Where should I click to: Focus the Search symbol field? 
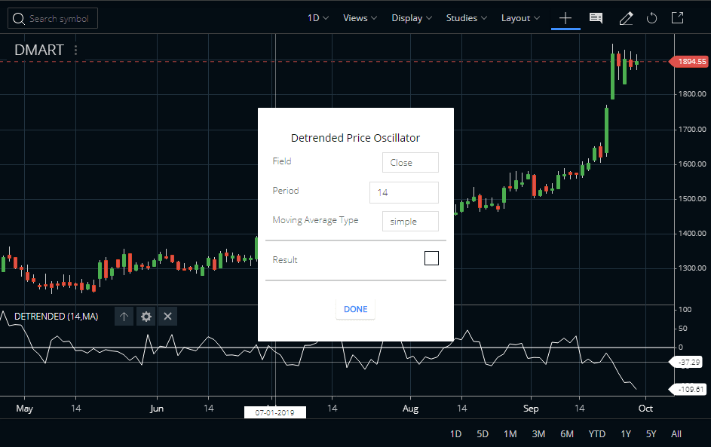pos(53,19)
